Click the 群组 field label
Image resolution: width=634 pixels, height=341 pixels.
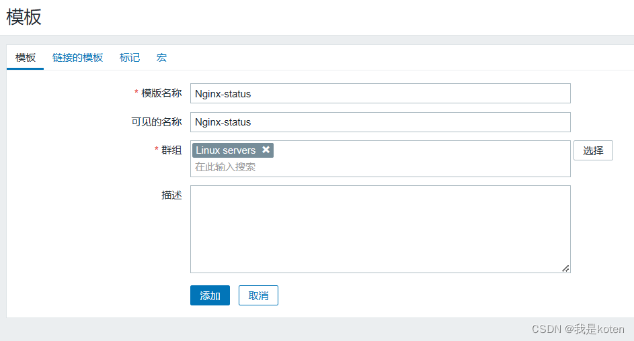171,150
